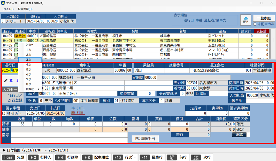Image resolution: width=276 pixels, height=161 pixels.
Task: Click the F8 key icon for 配車順位
Action: point(87,157)
